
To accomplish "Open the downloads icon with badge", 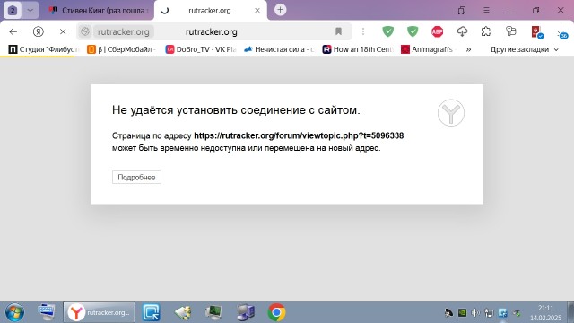I will (562, 33).
